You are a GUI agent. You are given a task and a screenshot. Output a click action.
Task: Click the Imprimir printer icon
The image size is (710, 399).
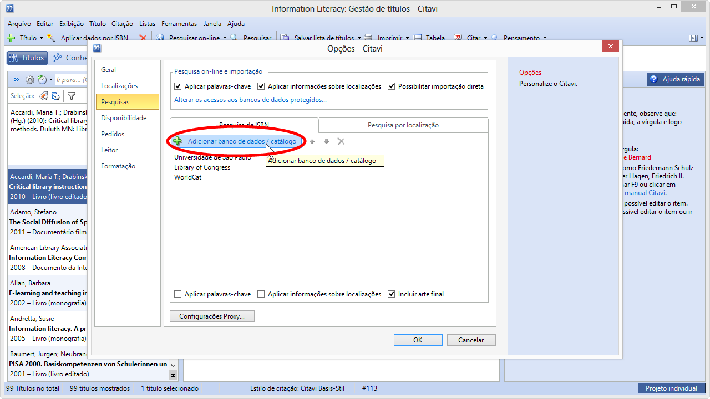pyautogui.click(x=368, y=38)
